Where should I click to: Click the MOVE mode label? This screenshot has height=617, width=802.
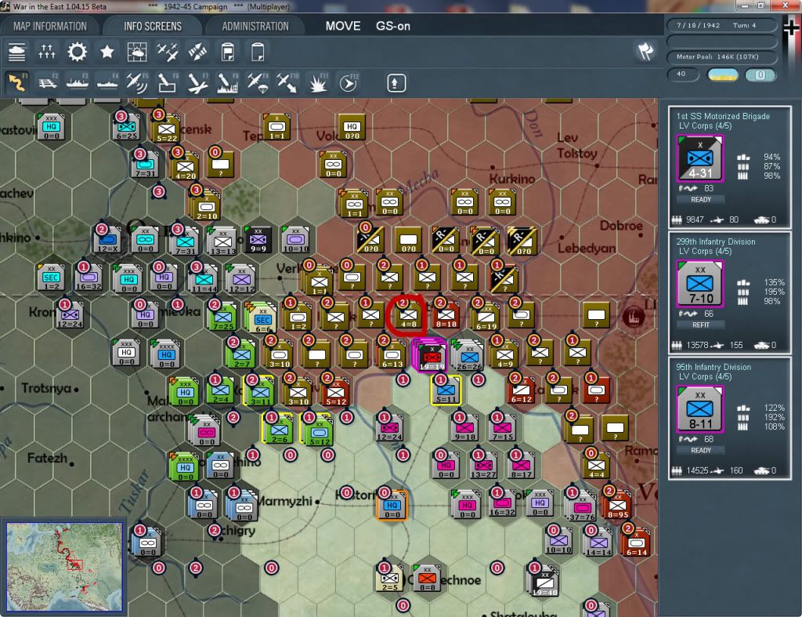343,26
